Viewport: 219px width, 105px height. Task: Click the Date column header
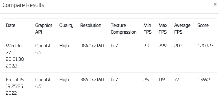coord(11,25)
